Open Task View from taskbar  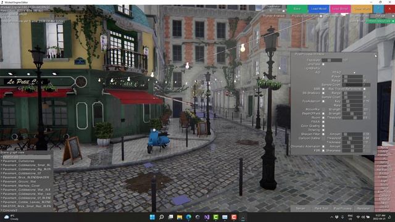(170, 217)
